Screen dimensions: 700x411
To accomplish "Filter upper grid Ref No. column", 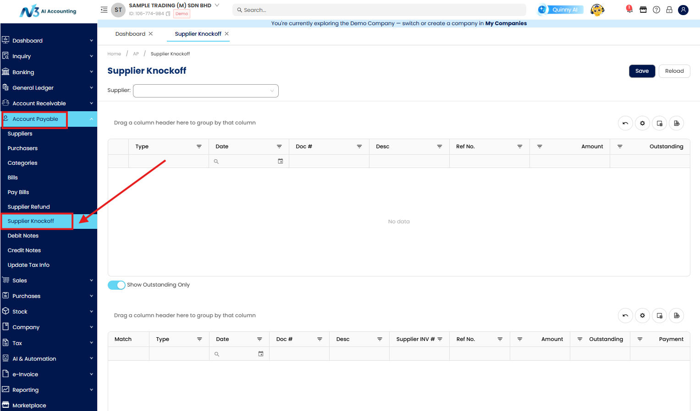I will 520,146.
